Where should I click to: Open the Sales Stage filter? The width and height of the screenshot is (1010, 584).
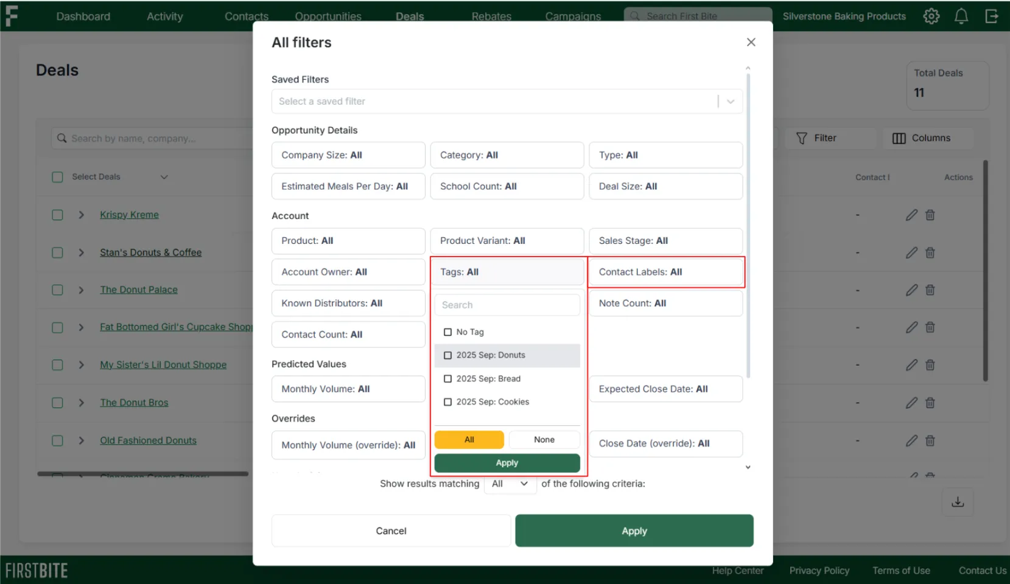point(665,241)
